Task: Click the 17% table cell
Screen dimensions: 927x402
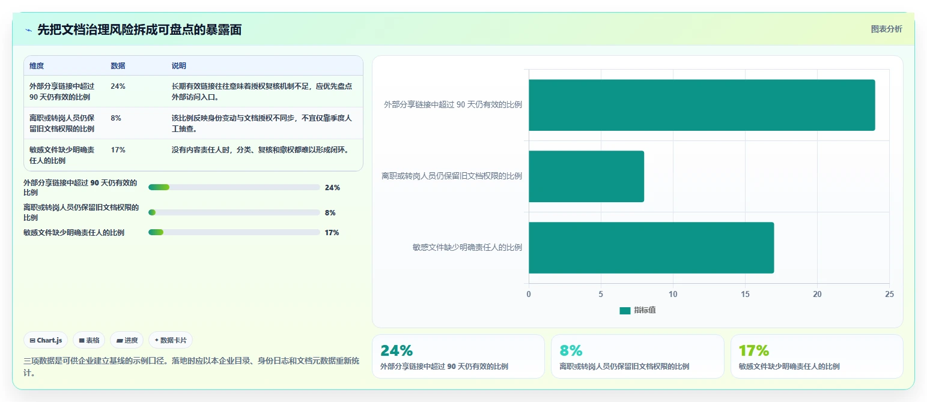Action: pos(118,150)
